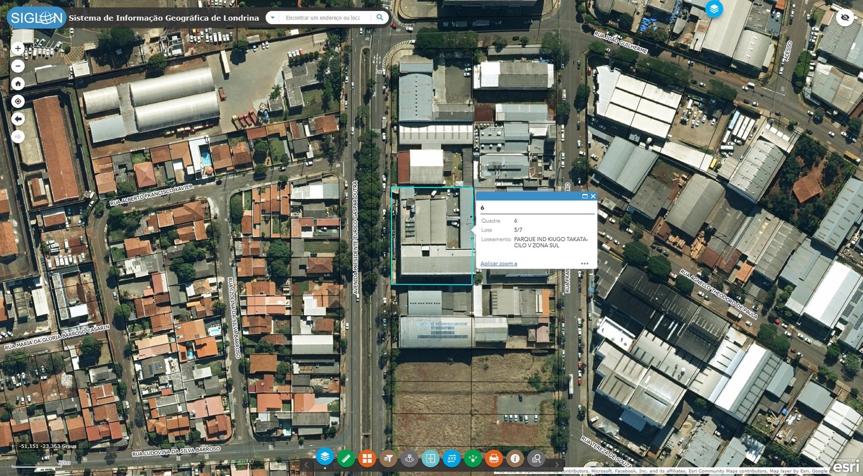Open the share network icon tool
The image size is (863, 476).
pyautogui.click(x=473, y=459)
